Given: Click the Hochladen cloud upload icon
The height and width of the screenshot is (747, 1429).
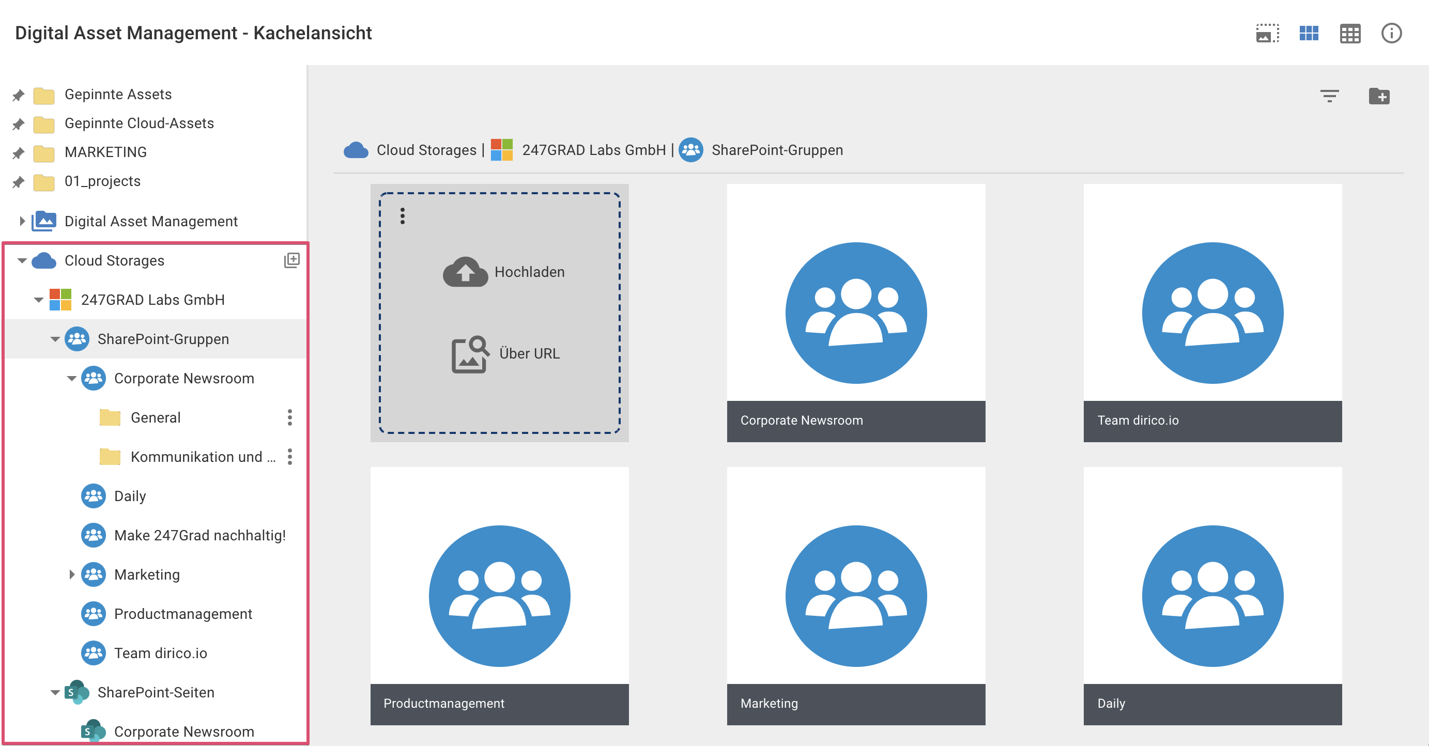Looking at the screenshot, I should 466,272.
